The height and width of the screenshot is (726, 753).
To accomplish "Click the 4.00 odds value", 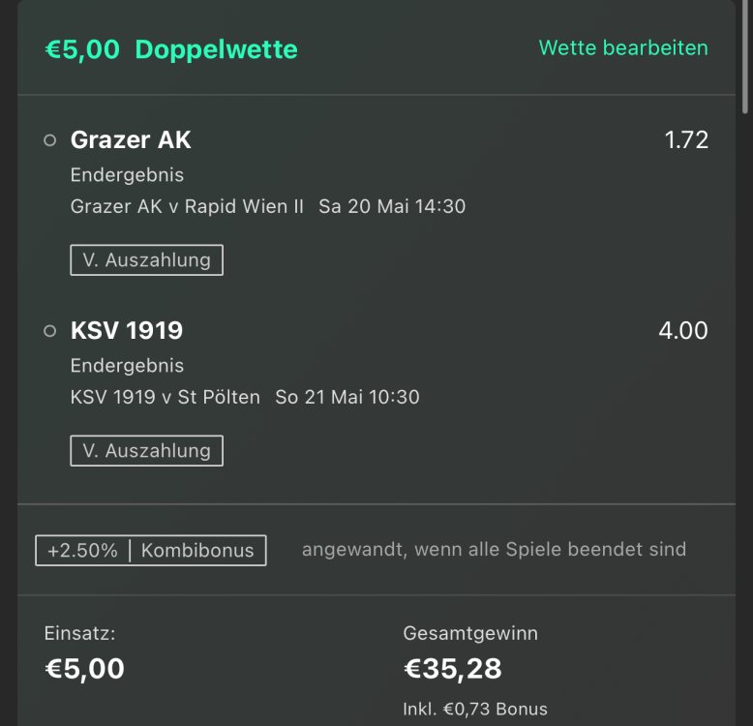I will tap(683, 331).
